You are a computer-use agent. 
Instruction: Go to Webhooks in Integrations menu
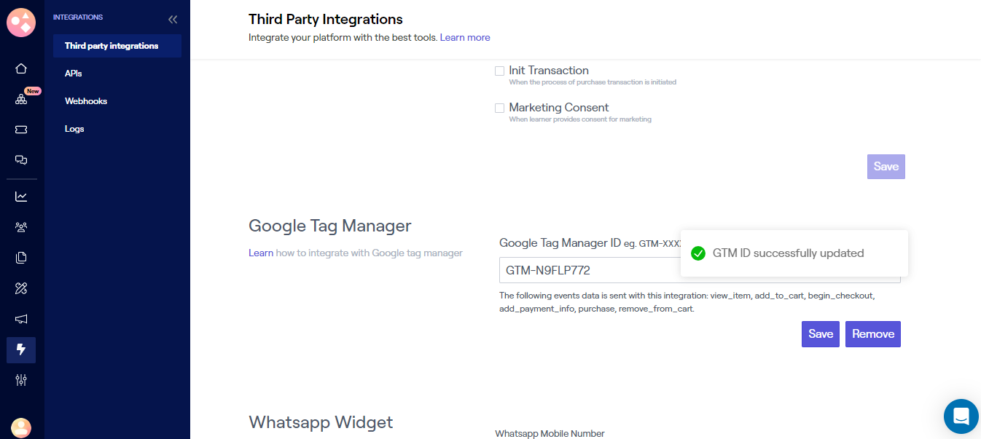pos(86,101)
